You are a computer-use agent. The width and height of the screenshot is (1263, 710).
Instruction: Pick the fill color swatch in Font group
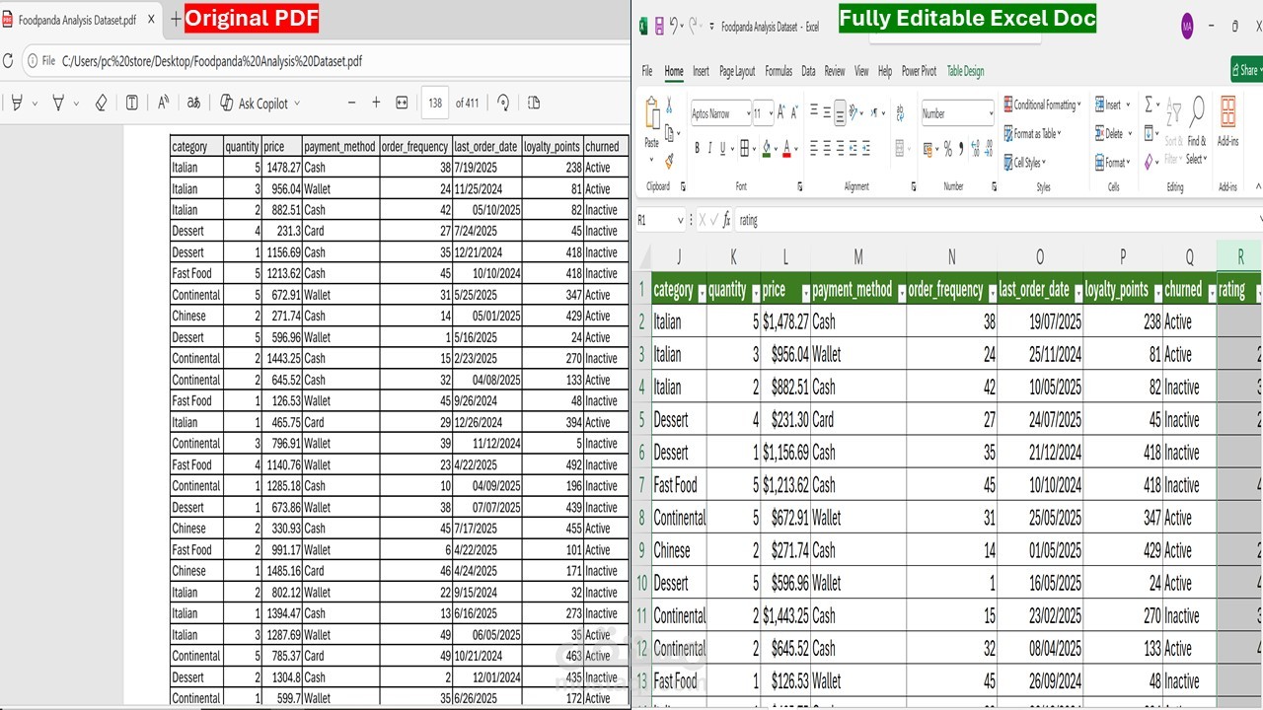766,149
